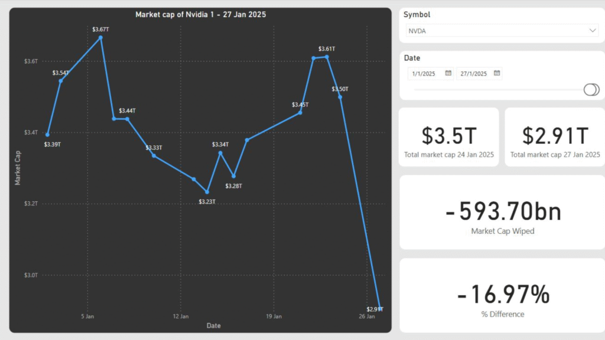Click the Symbol slicer label
605x340 pixels.
point(417,15)
